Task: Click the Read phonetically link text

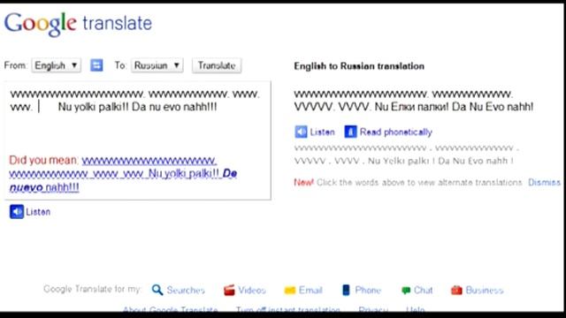Action: pyautogui.click(x=396, y=132)
